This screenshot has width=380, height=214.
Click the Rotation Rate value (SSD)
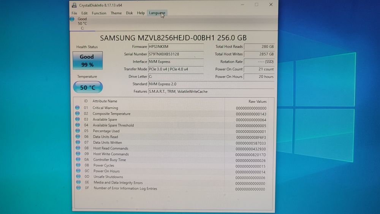(259, 62)
